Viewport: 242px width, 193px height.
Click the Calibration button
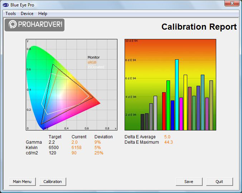click(53, 182)
